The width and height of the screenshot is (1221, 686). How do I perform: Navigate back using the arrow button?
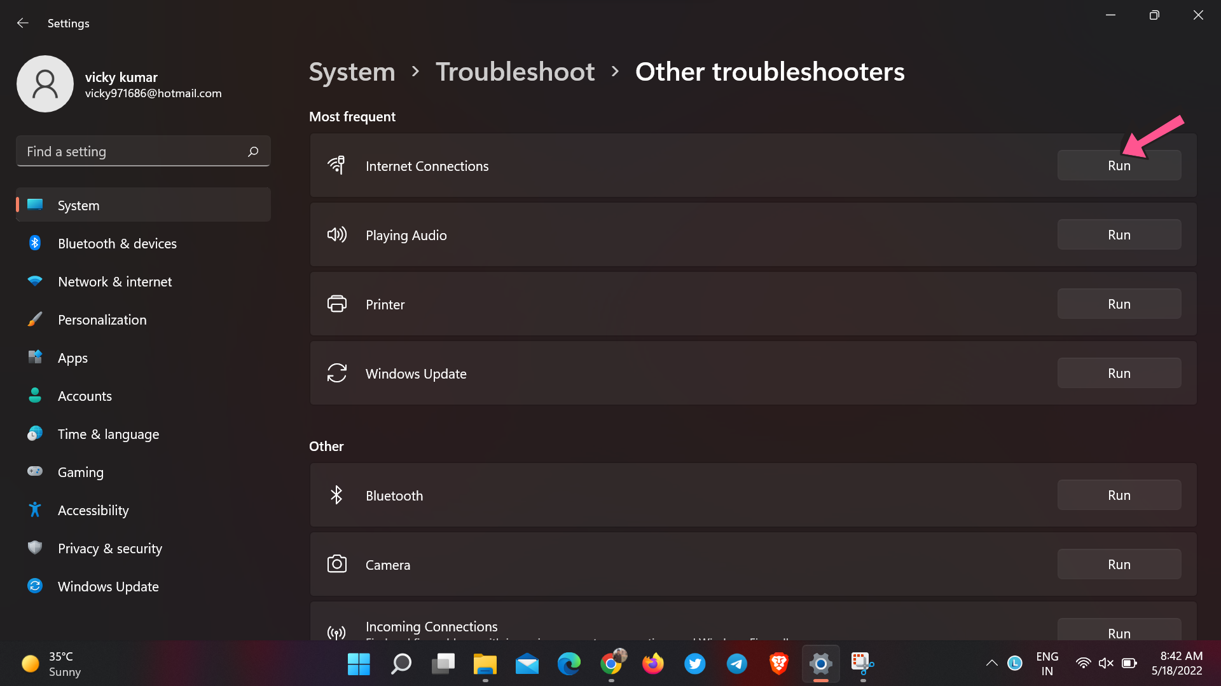tap(23, 23)
